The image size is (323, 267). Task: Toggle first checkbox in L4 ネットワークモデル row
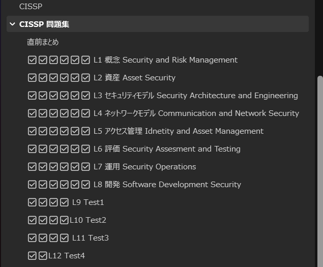pyautogui.click(x=32, y=113)
